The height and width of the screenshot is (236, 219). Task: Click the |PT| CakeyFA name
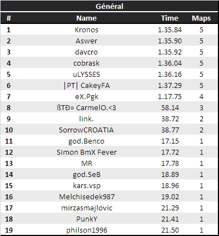(87, 85)
